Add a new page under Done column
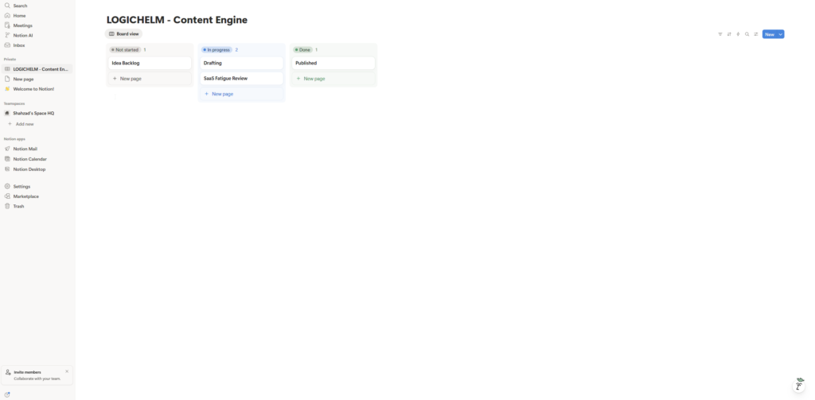Image resolution: width=815 pixels, height=400 pixels. pos(314,79)
